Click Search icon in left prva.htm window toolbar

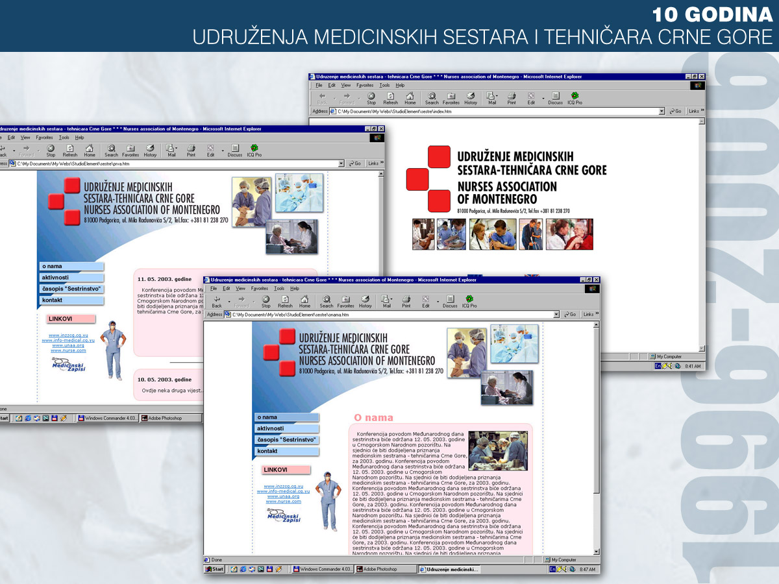coord(112,149)
